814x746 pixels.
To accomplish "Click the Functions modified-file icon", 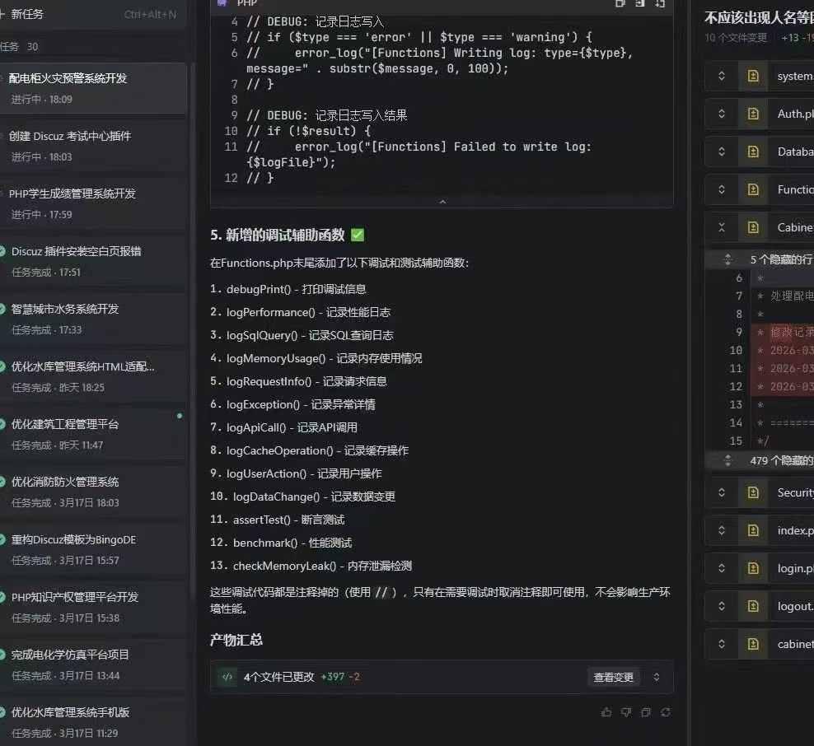I will (753, 189).
